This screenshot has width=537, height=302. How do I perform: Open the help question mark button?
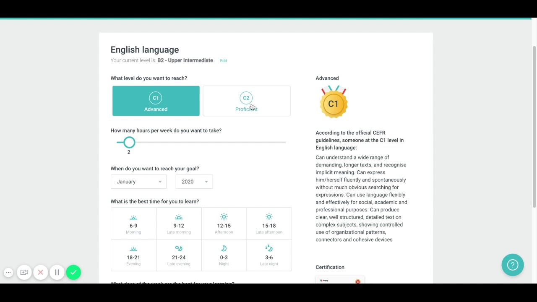513,265
